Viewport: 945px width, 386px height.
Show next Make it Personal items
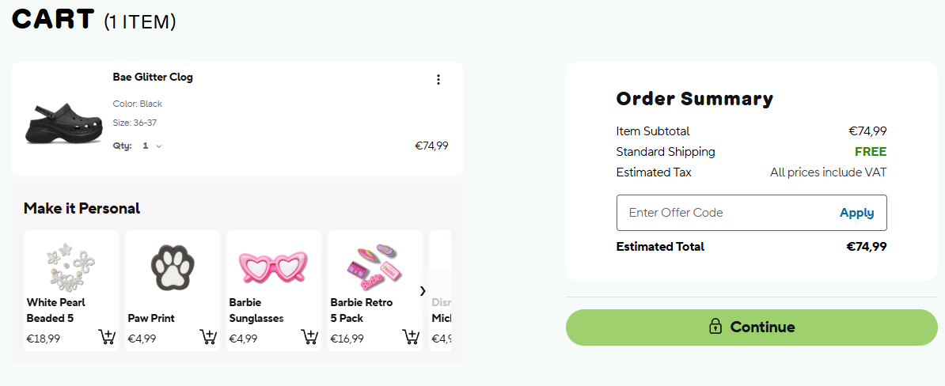coord(423,291)
